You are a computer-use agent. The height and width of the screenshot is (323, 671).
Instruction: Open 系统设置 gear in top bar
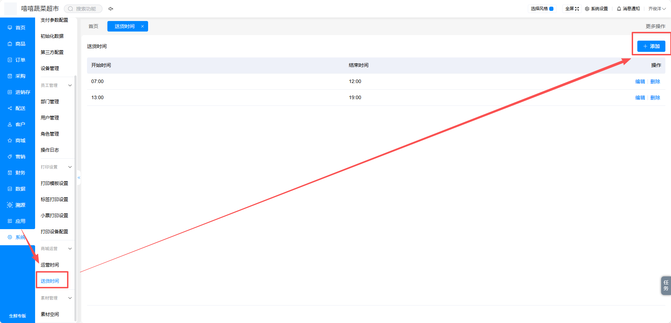[587, 9]
